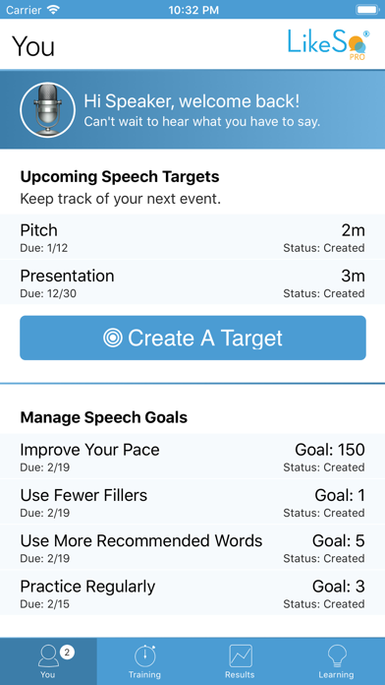Open the Training stopwatch icon
This screenshot has height=685, width=385.
click(x=144, y=655)
